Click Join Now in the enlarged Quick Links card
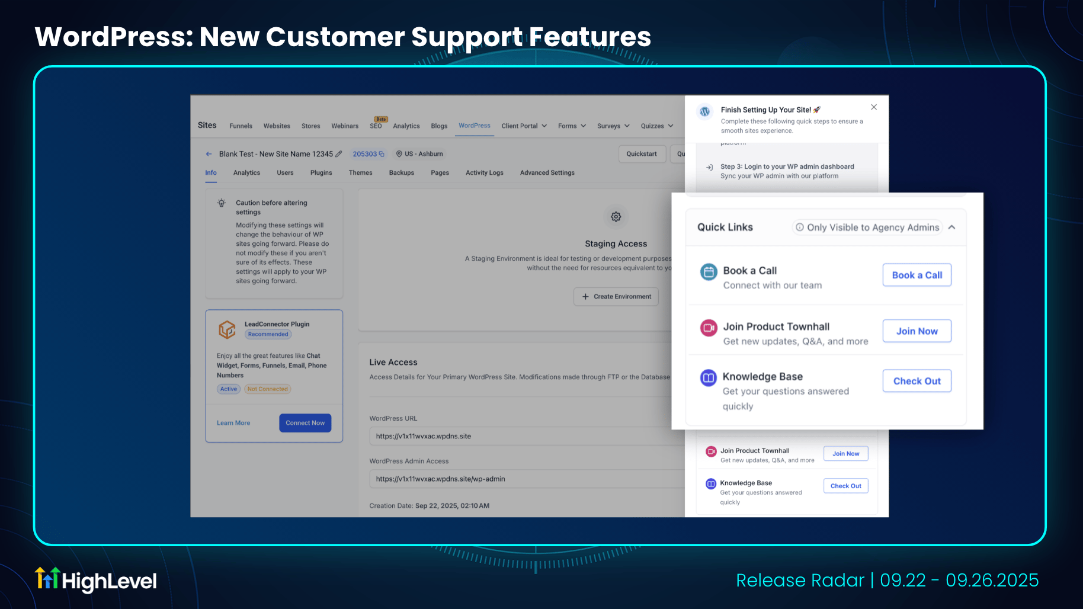 [x=917, y=331]
